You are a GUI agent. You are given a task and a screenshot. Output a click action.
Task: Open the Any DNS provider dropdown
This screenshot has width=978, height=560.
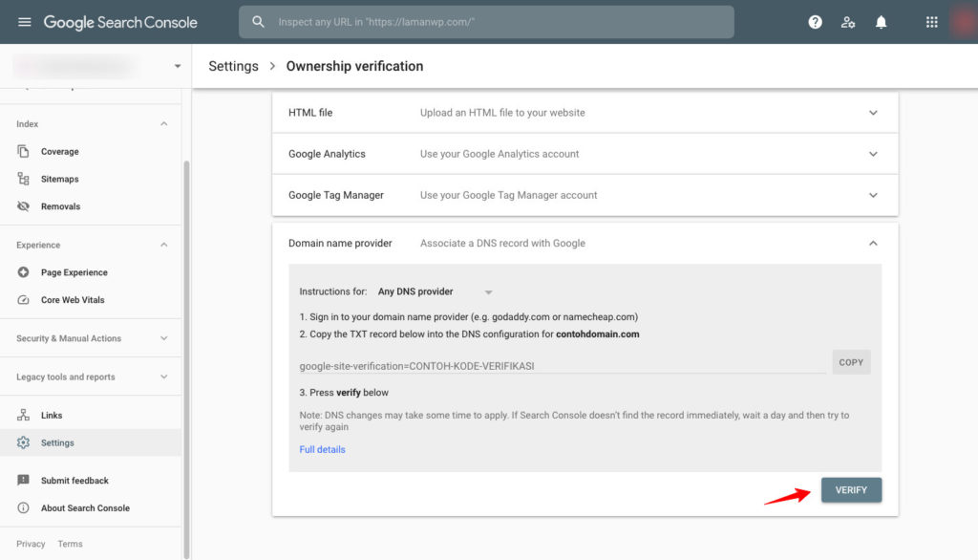[x=436, y=291]
